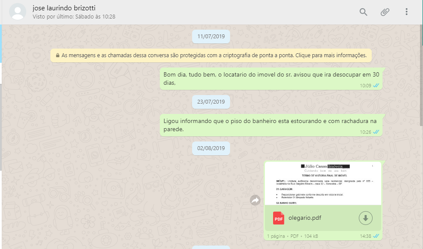The image size is (423, 249).
Task: Download the olegario.pdf file
Action: pyautogui.click(x=365, y=218)
